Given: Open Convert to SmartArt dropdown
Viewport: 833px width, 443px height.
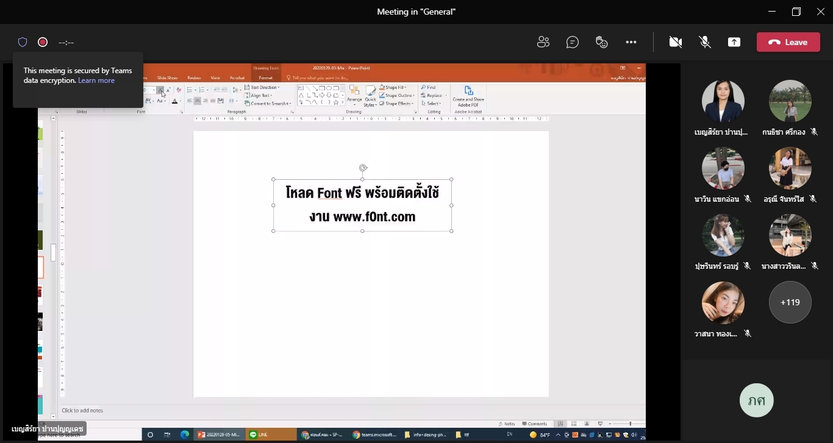Looking at the screenshot, I should tap(268, 104).
